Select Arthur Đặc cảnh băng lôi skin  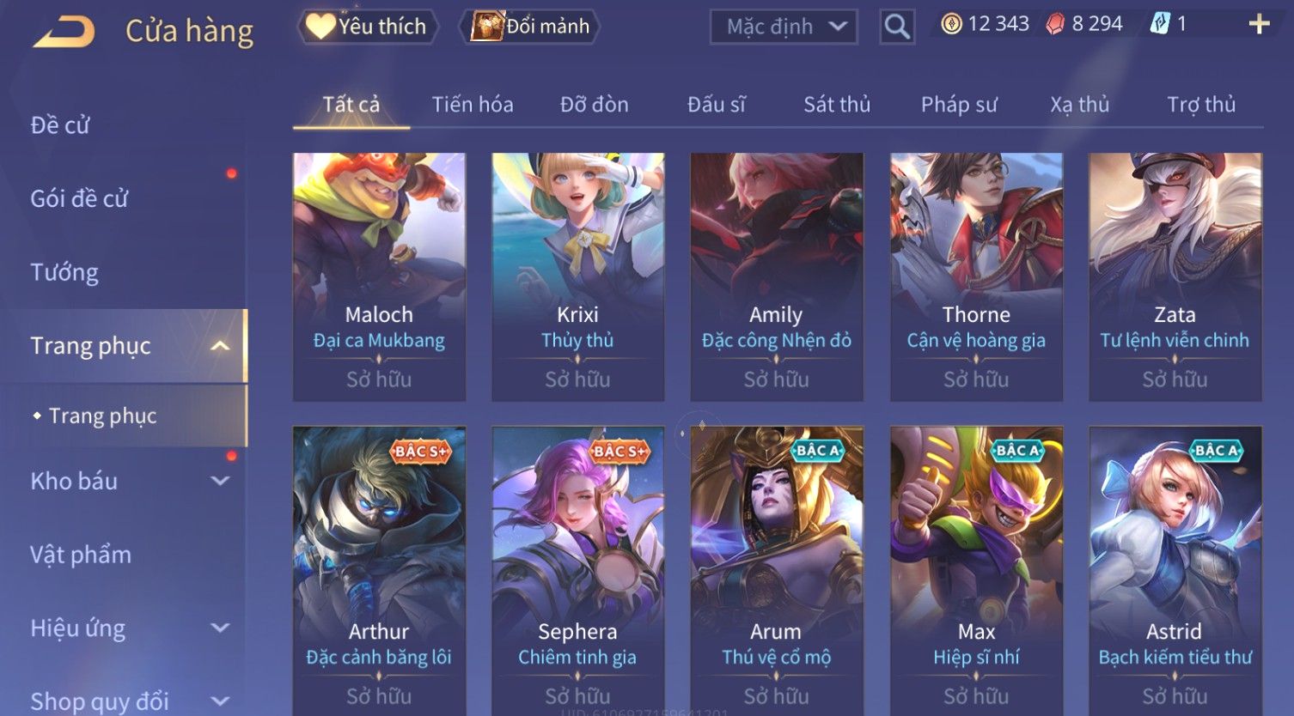click(379, 570)
